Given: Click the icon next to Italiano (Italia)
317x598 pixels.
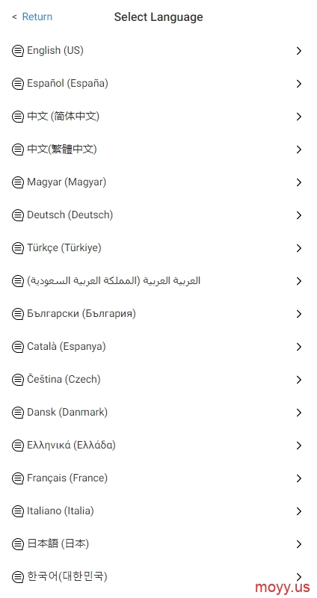Looking at the screenshot, I should tap(17, 511).
